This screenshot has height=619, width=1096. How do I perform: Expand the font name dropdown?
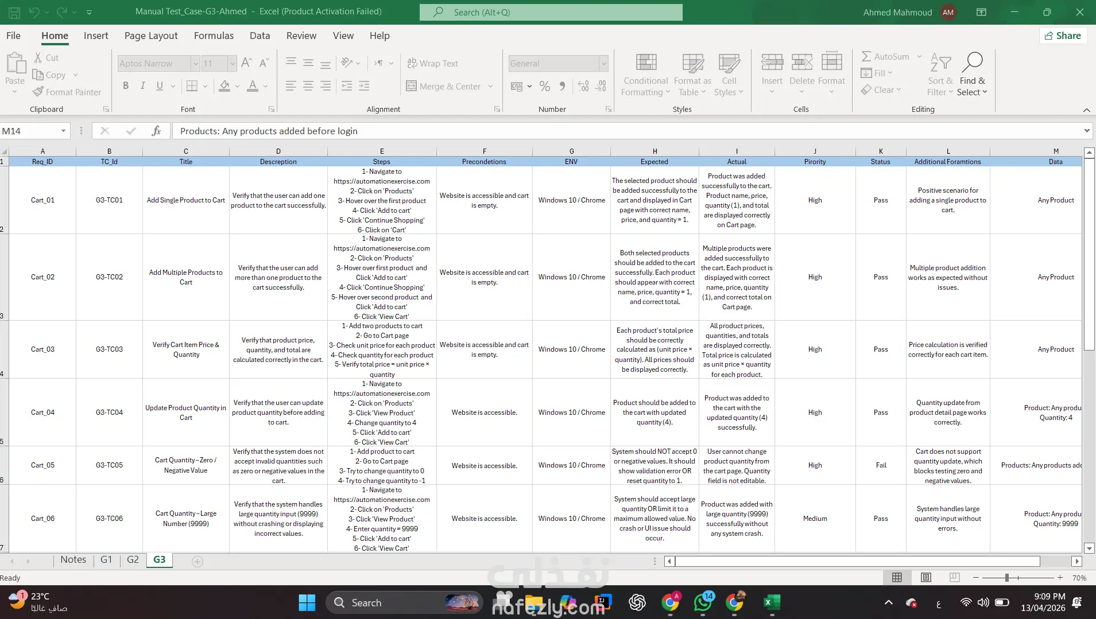pos(195,64)
